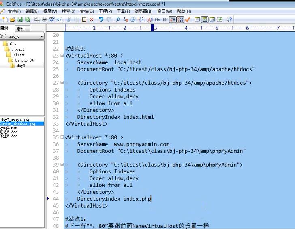Toggle line numbers display button
295x229 pixels.
point(180,19)
